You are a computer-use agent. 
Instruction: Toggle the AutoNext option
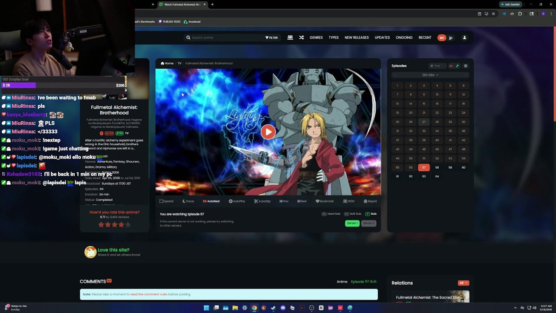tap(211, 201)
